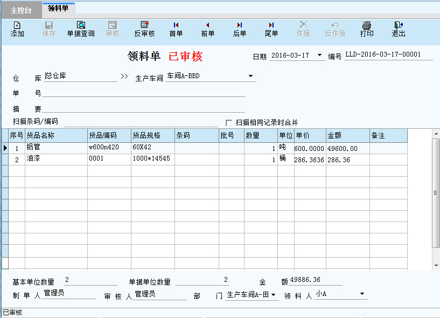Screen dimensions: 440x318
Task: Select the 铝管 cell in row 1
Action: (56, 148)
